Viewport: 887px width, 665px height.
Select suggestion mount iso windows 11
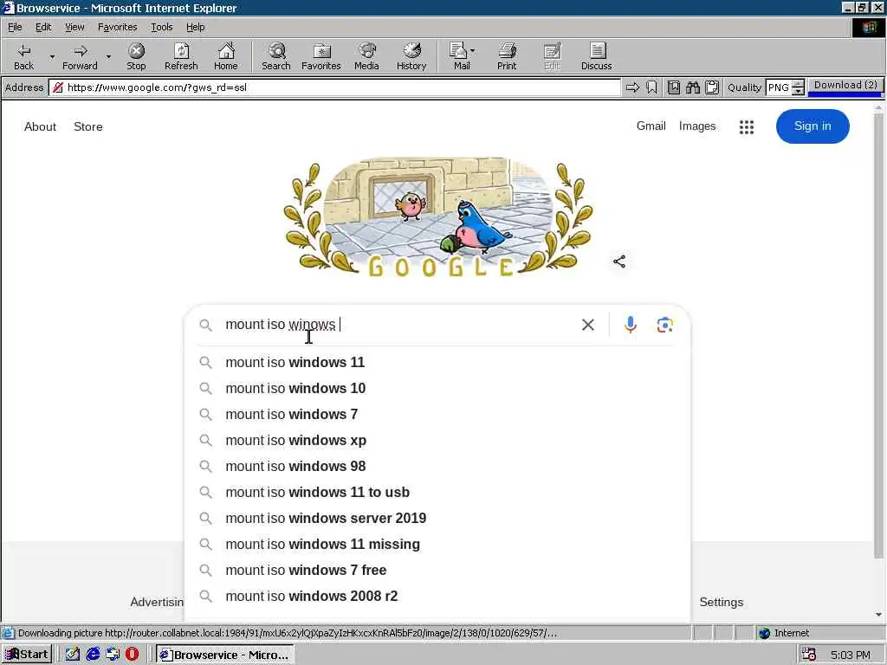437,363
